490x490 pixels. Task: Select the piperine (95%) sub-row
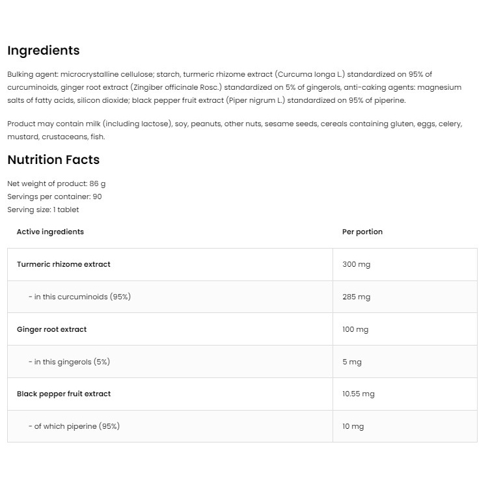click(170, 426)
